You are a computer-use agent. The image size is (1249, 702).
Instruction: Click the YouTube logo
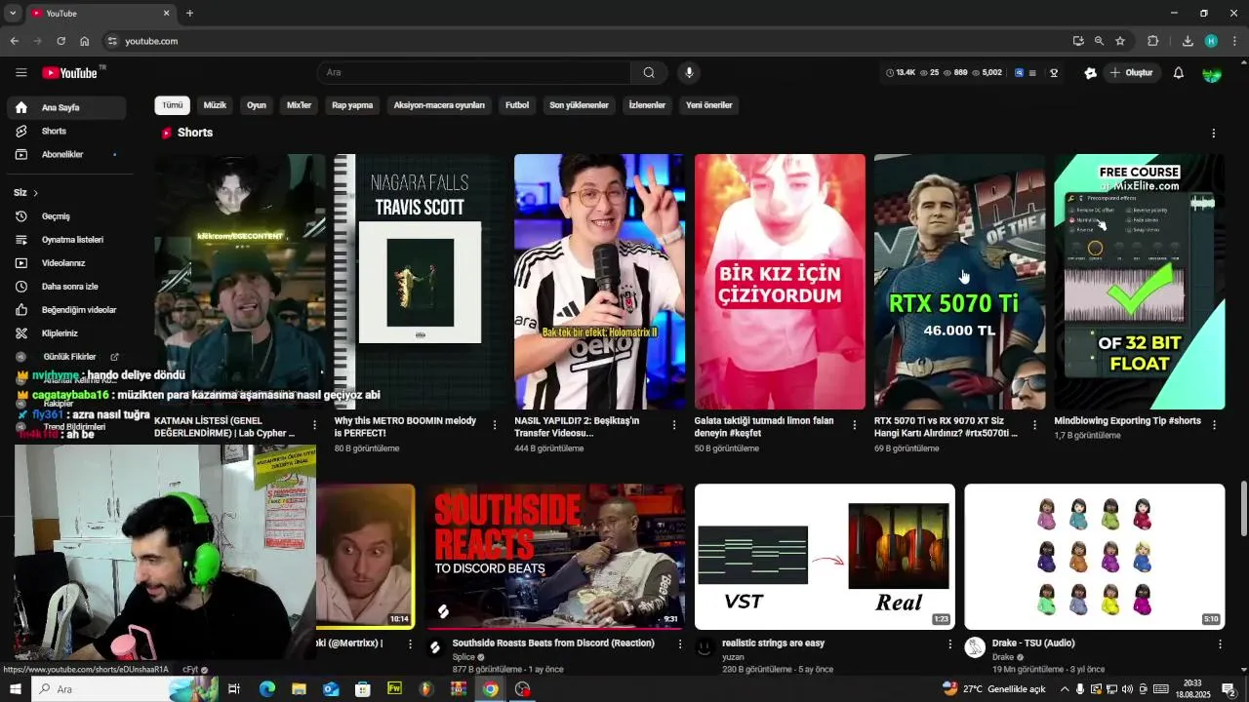pos(69,73)
